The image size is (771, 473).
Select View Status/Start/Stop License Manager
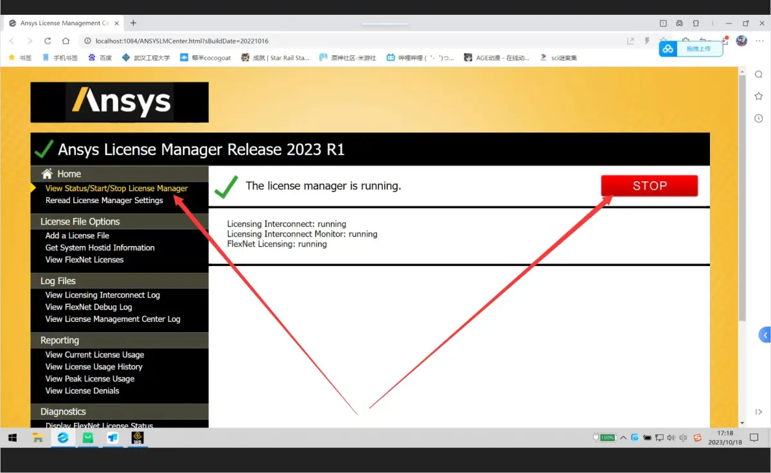click(116, 188)
